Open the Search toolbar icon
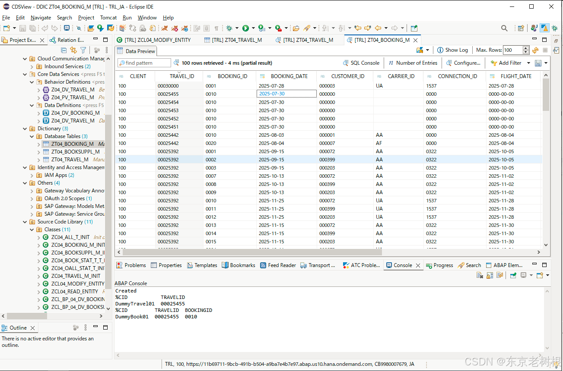 coord(504,28)
